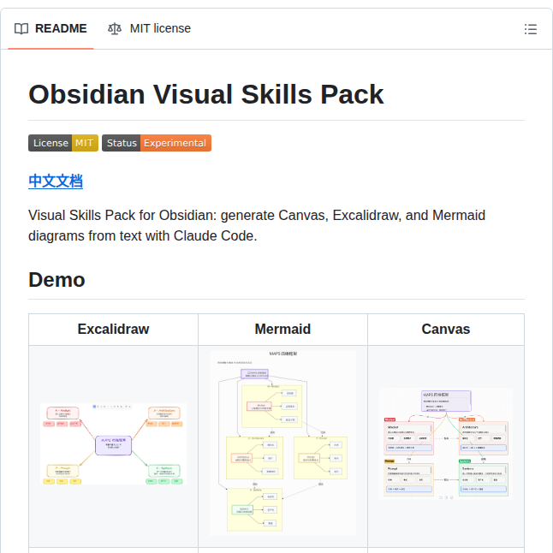This screenshot has width=553, height=553.
Task: Open the Mermaid demo diagram image
Action: pyautogui.click(x=282, y=443)
